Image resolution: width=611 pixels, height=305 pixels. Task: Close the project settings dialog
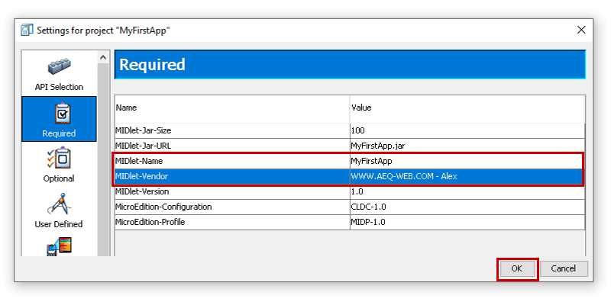point(581,30)
